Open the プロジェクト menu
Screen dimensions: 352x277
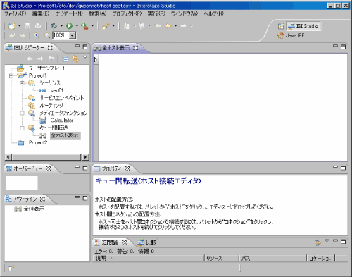[x=127, y=13]
